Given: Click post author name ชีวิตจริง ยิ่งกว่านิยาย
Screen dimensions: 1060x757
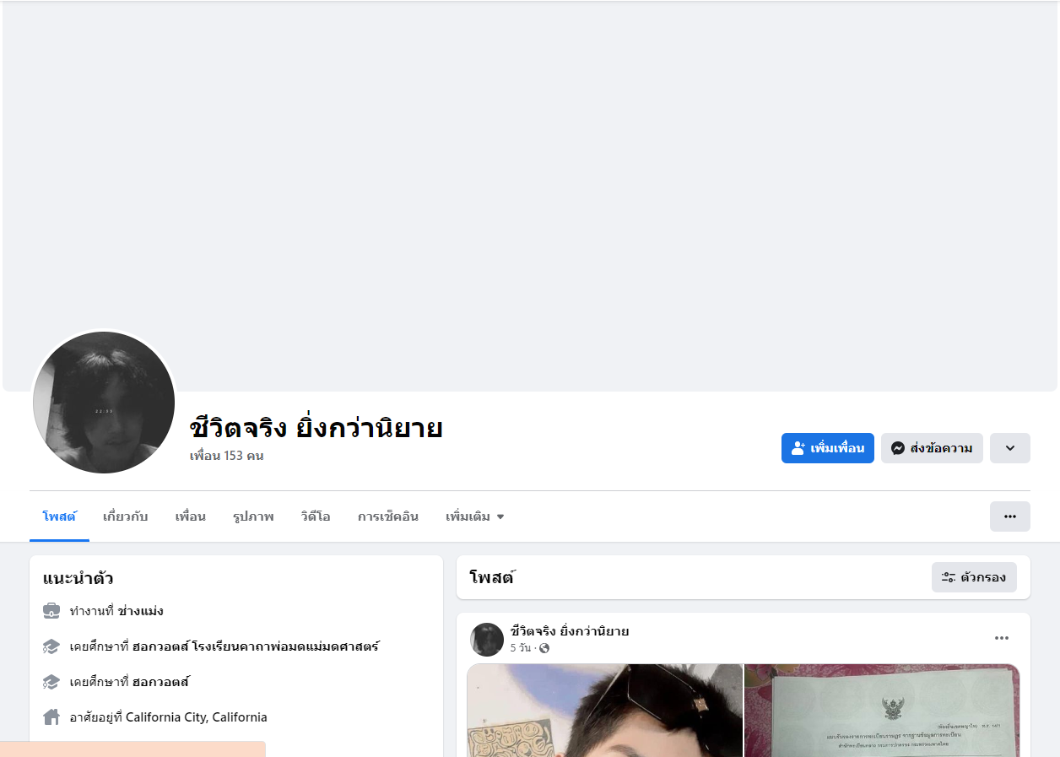Looking at the screenshot, I should 570,631.
